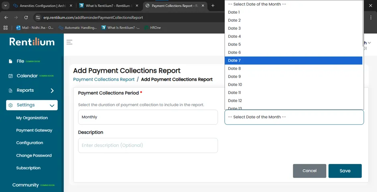The width and height of the screenshot is (377, 192).
Task: Open the tab search dropdown arrow
Action: (5, 6)
